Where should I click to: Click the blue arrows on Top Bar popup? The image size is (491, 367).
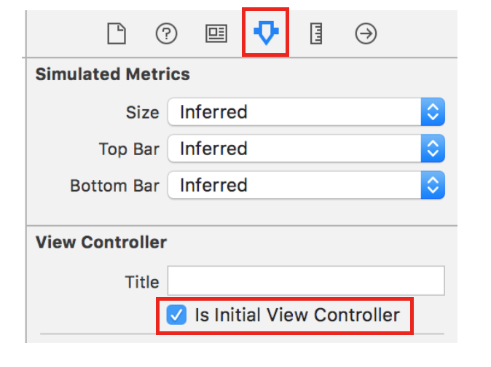pyautogui.click(x=433, y=149)
